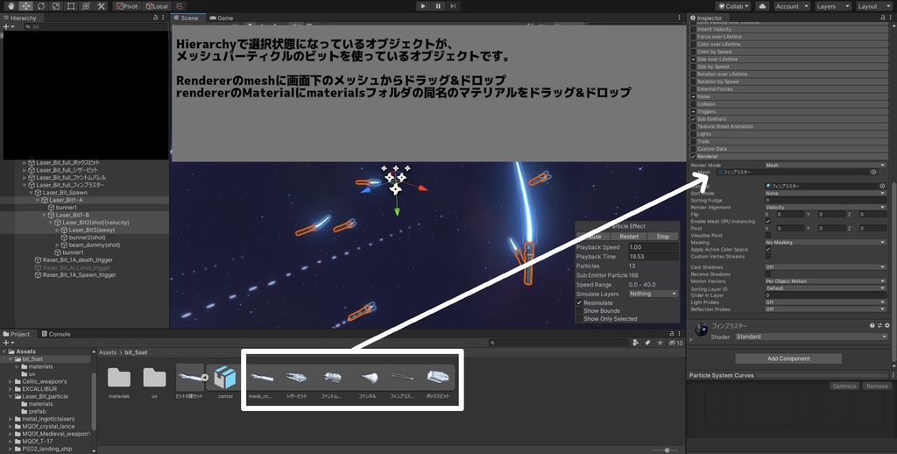
Task: Open the Motion Vectors dropdown
Action: 825,281
